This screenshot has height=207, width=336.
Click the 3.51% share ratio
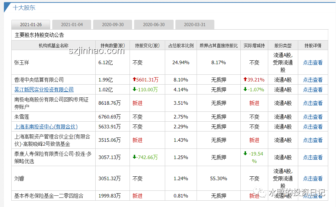pyautogui.click(x=181, y=103)
